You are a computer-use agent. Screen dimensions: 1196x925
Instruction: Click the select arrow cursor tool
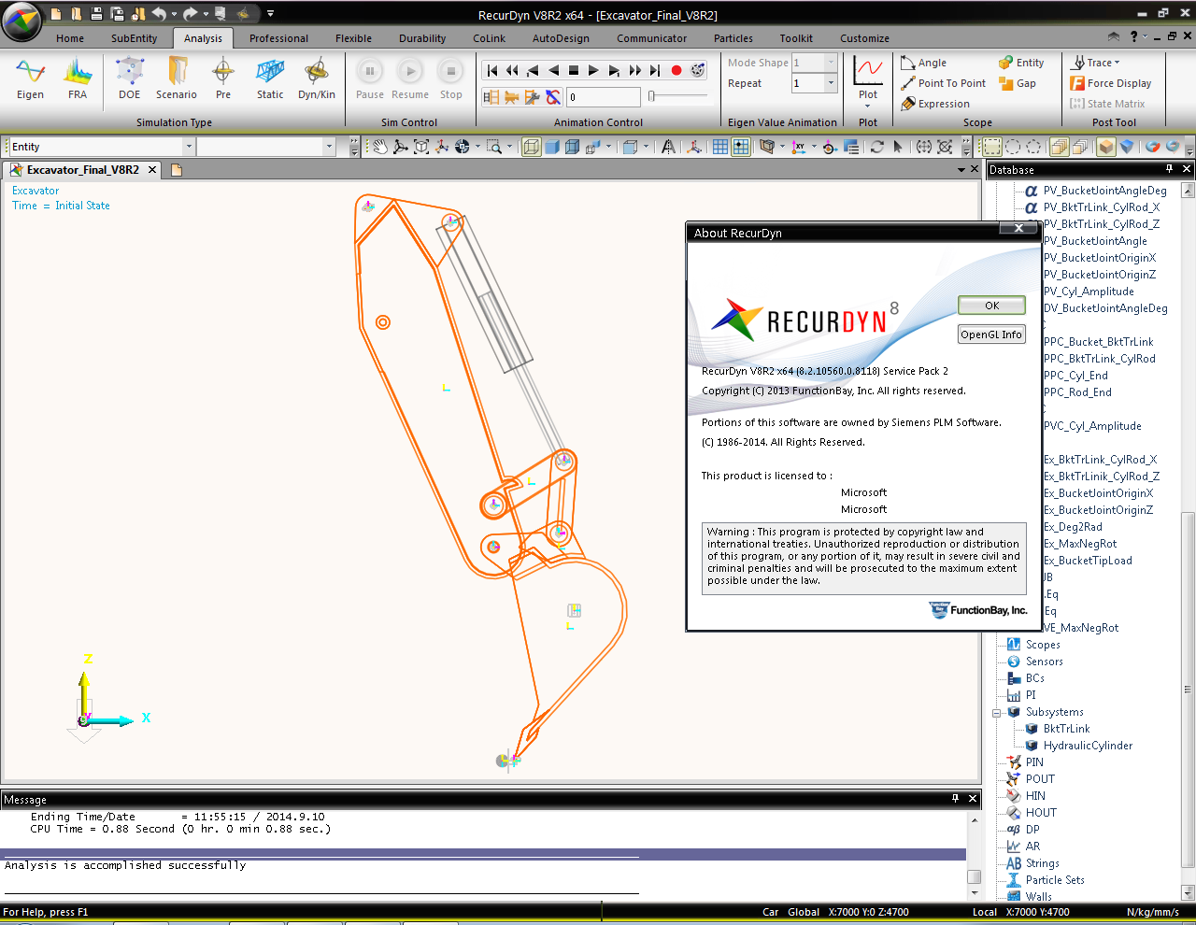(898, 147)
